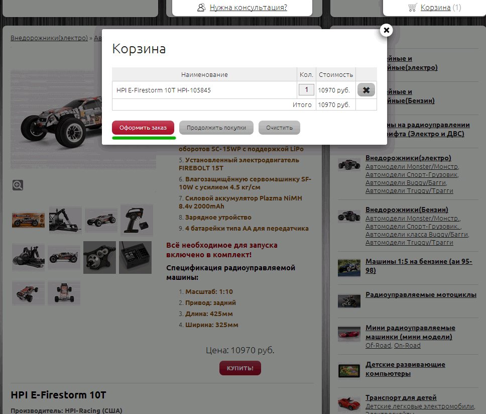
Task: Click the tablet image beside Детские компьютеры
Action: point(349,371)
